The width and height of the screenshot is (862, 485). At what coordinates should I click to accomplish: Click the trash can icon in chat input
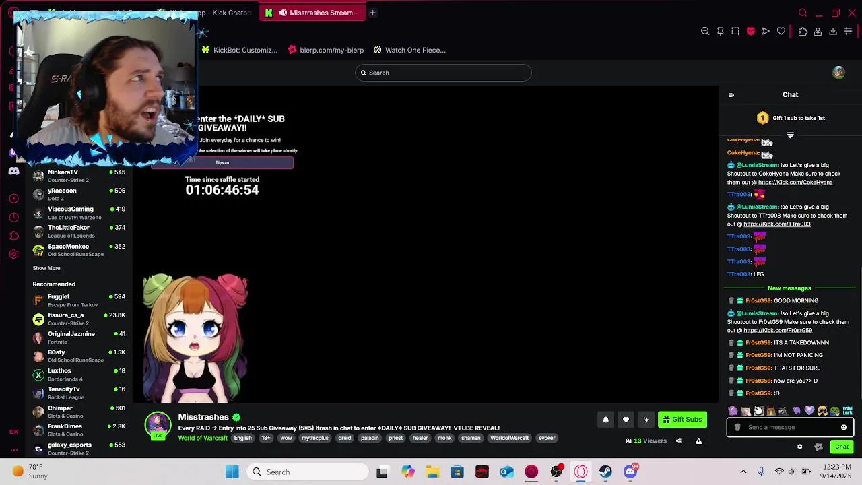pos(737,427)
